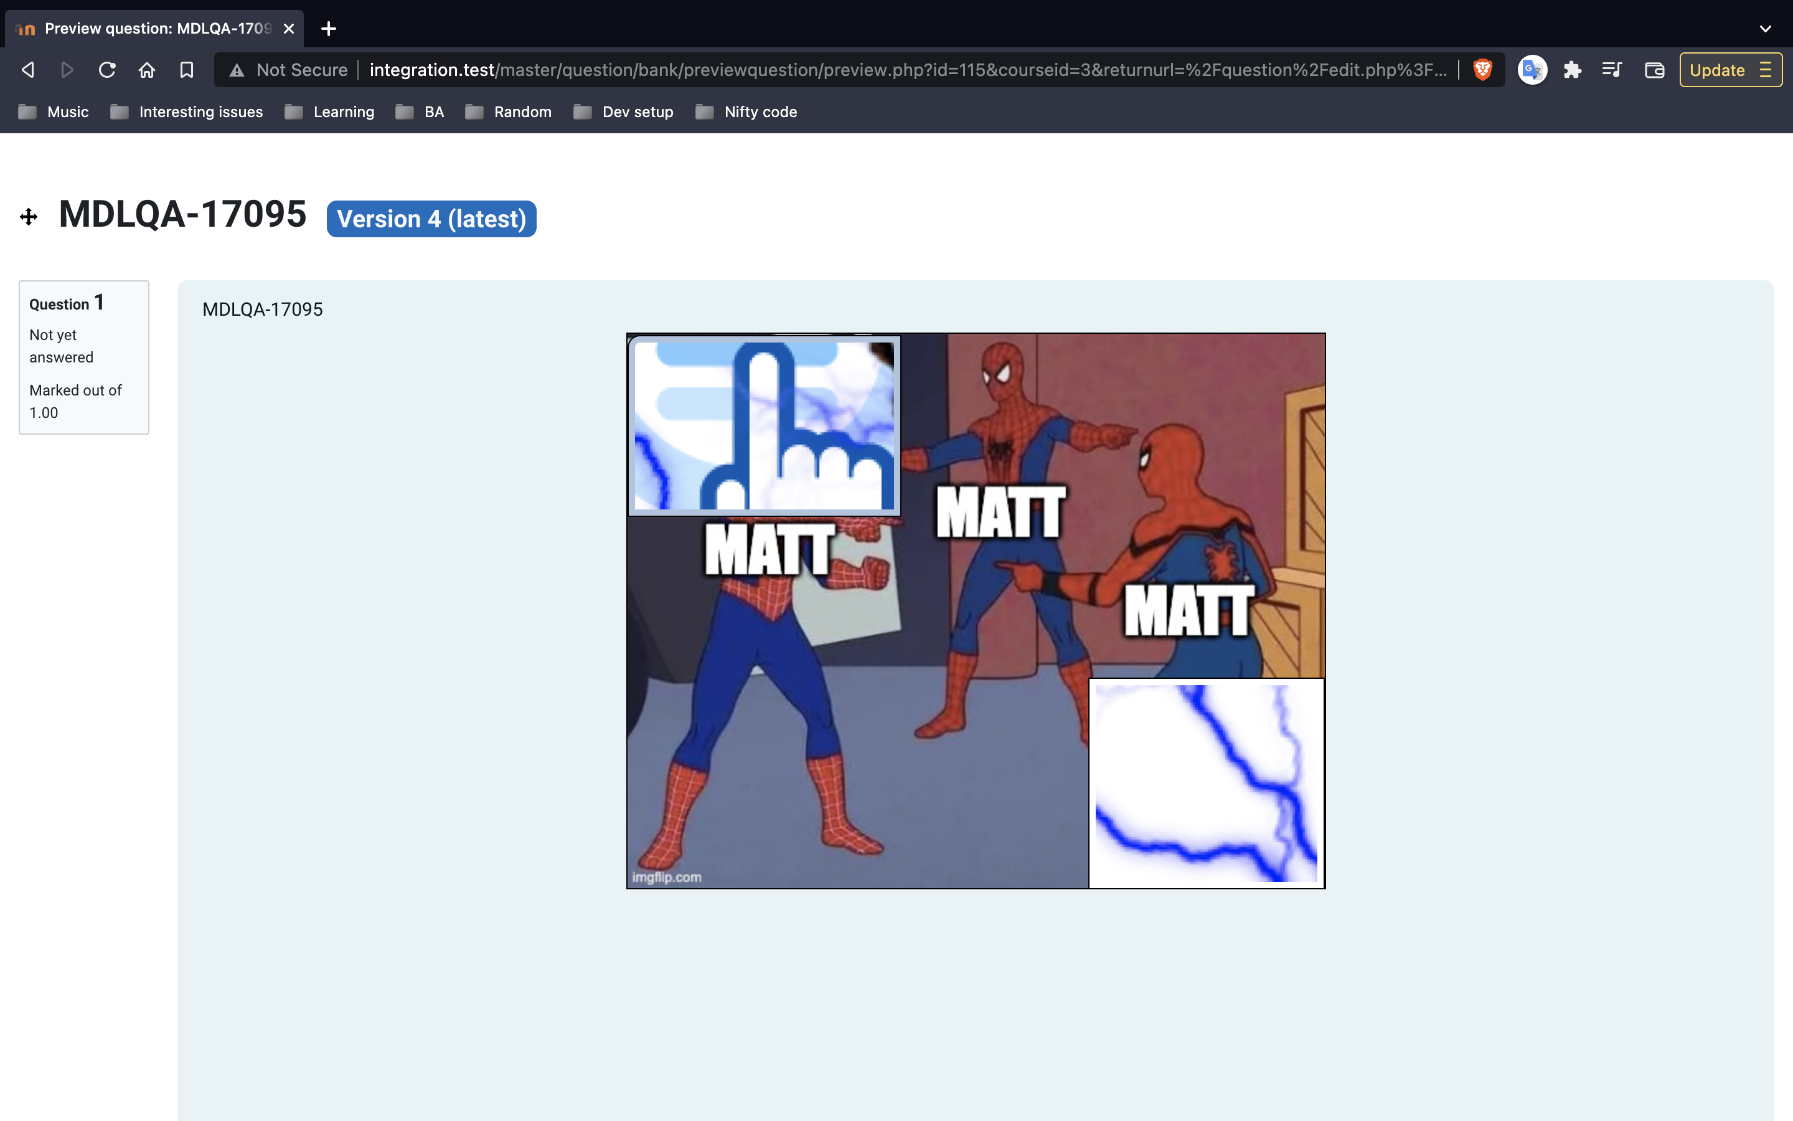The width and height of the screenshot is (1793, 1121).
Task: Bookmark this page with the bookmark icon
Action: click(187, 70)
